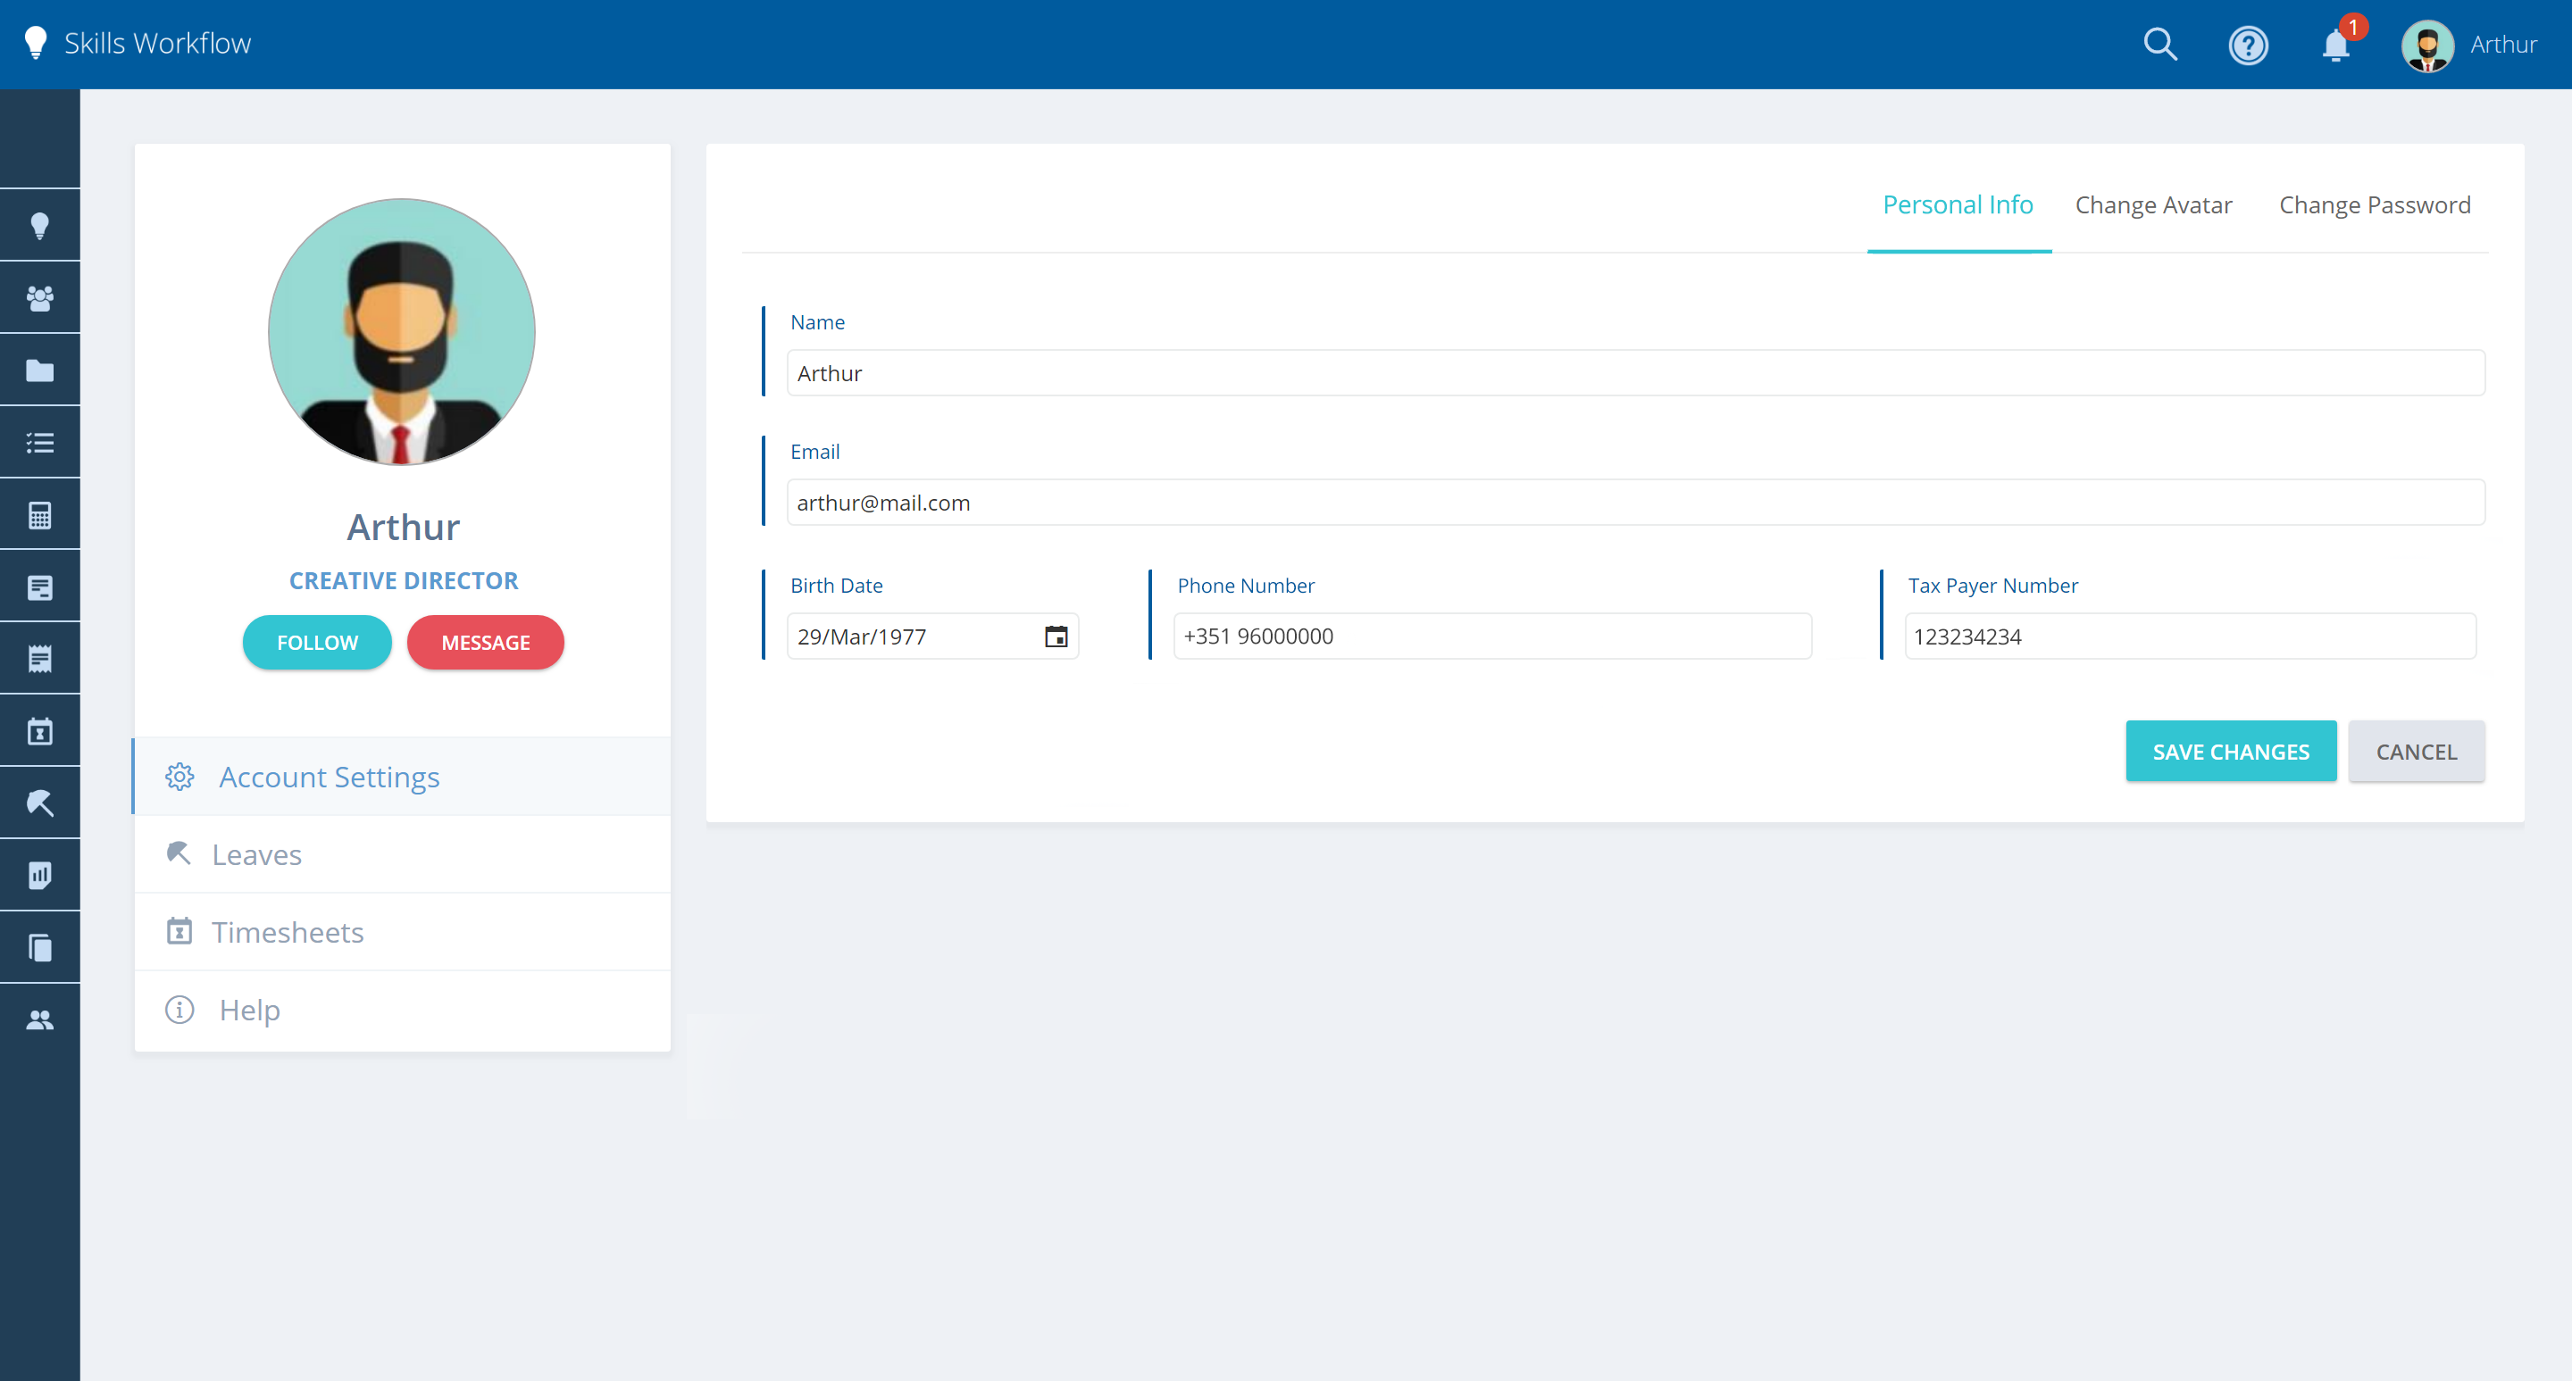Image resolution: width=2572 pixels, height=1381 pixels.
Task: Open the calculator icon in sidebar
Action: click(x=40, y=515)
